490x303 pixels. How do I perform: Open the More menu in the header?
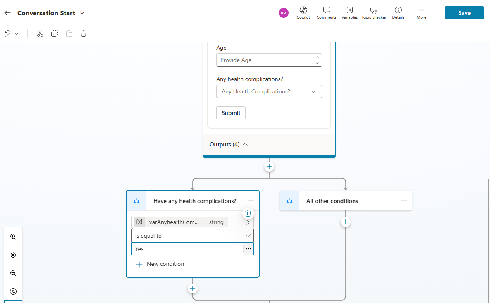421,13
